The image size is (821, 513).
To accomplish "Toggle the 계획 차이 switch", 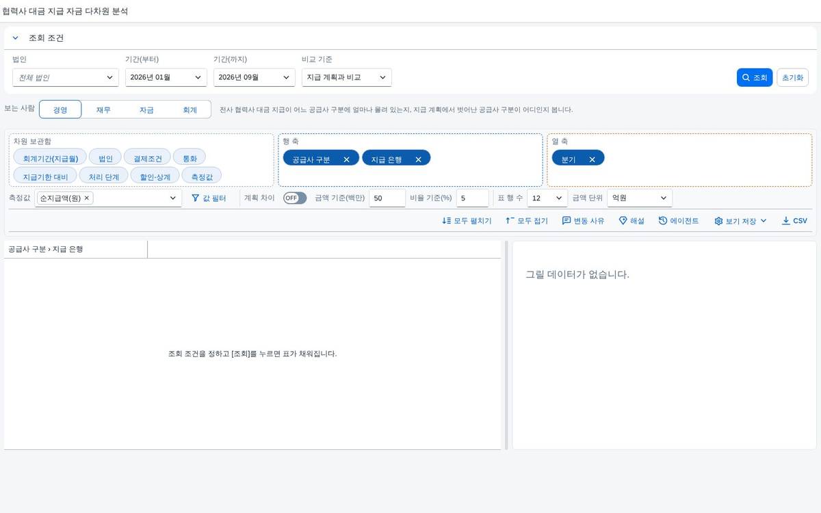I will [x=295, y=198].
